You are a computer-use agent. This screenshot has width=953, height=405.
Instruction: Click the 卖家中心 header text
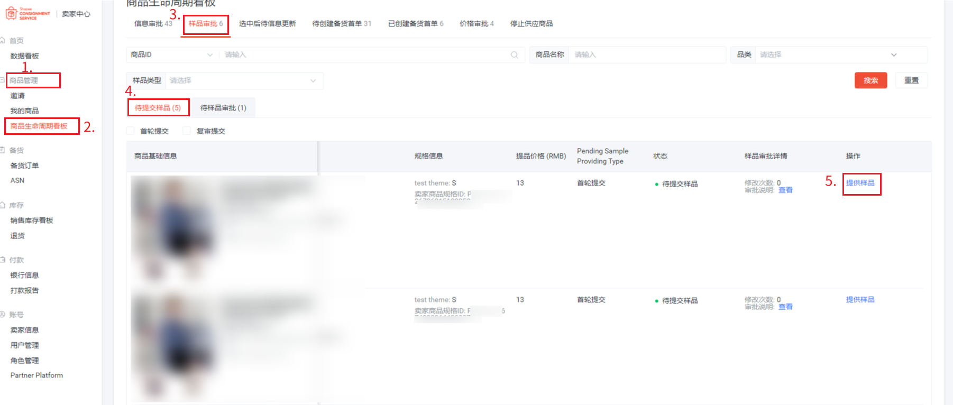pos(76,14)
